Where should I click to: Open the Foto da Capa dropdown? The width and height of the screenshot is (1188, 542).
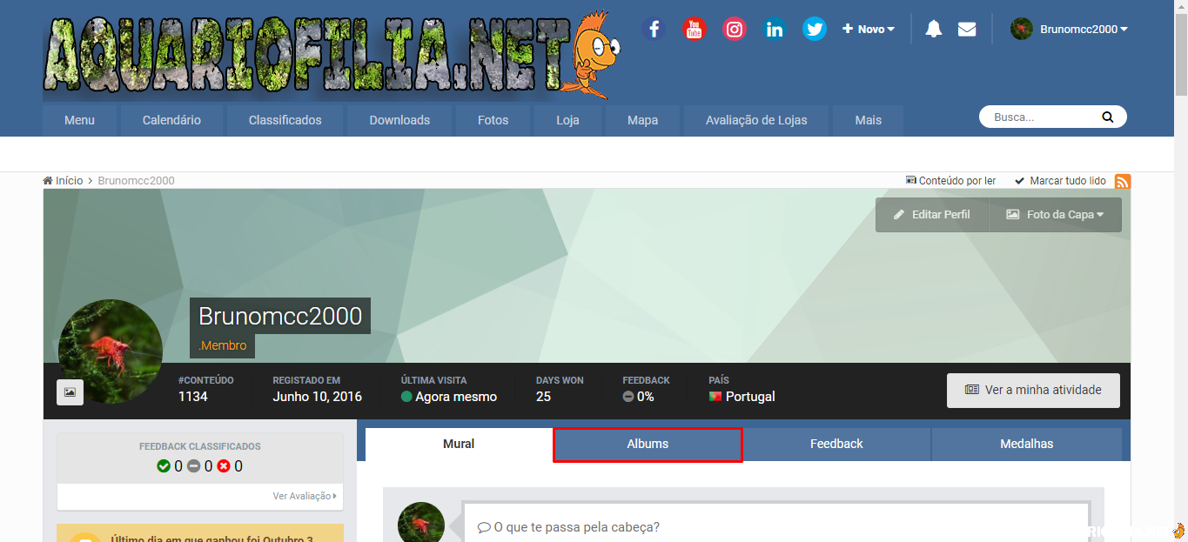(x=1056, y=214)
